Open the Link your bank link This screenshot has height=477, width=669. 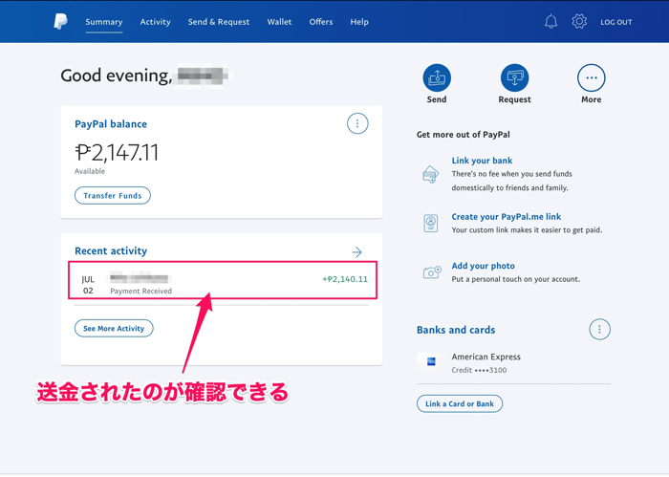(482, 161)
